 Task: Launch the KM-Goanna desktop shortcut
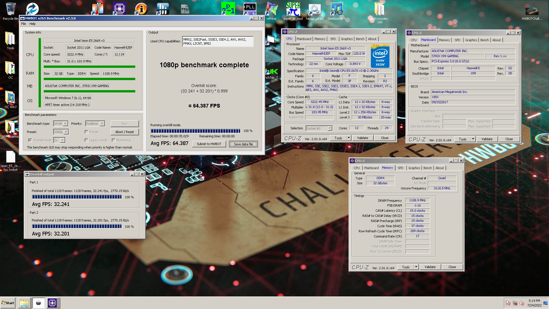point(10,129)
